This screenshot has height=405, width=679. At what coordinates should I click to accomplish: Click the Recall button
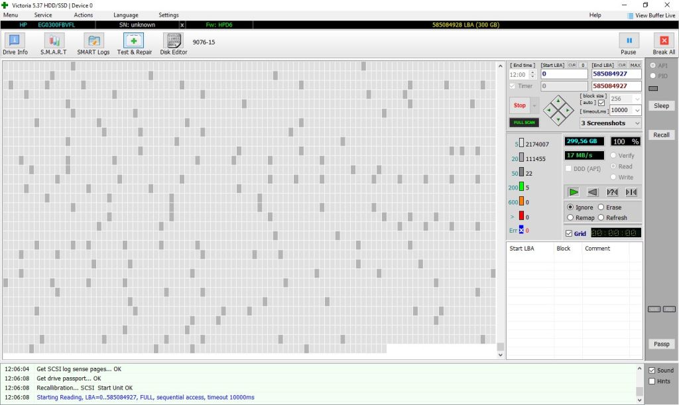tap(661, 135)
